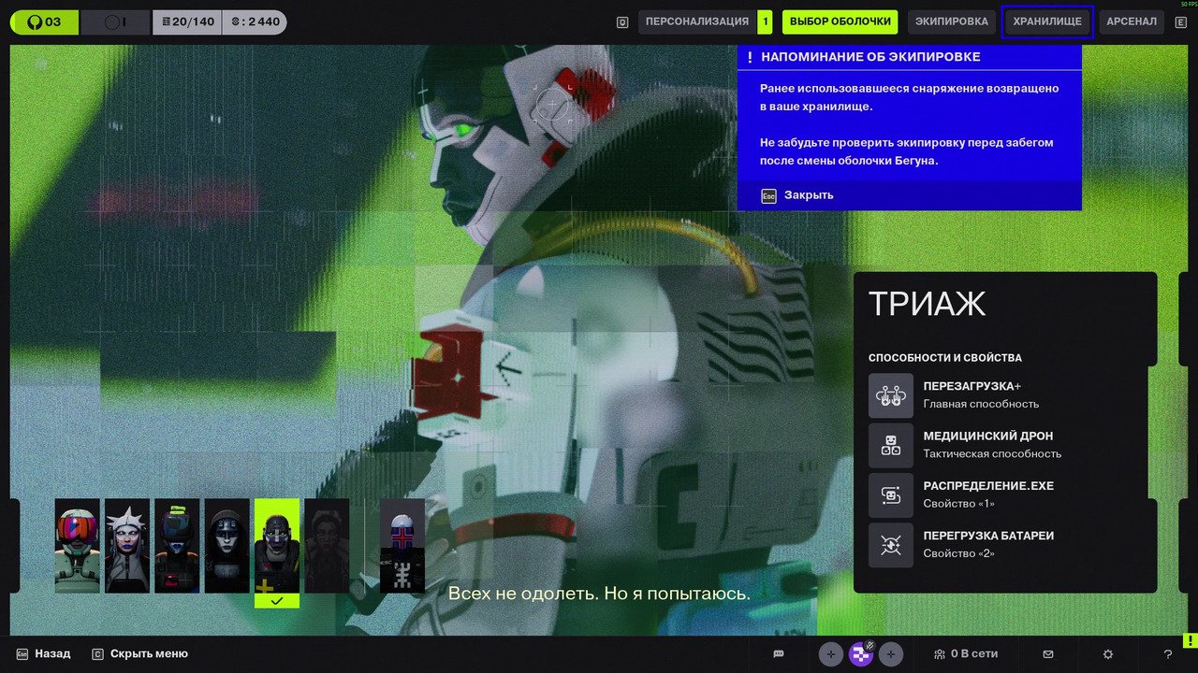Click the purple squad member avatar
Screen dimensions: 1198x673
(x=861, y=654)
